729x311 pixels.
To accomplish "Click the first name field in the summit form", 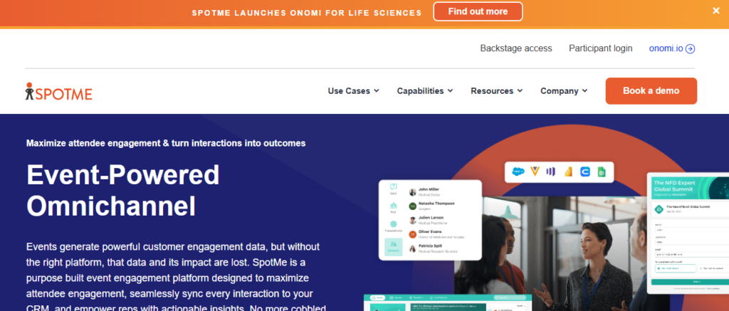I will 692,228.
